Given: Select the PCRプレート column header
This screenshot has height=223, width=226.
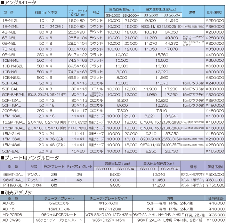Looking at the screenshot, I should pos(54,166).
